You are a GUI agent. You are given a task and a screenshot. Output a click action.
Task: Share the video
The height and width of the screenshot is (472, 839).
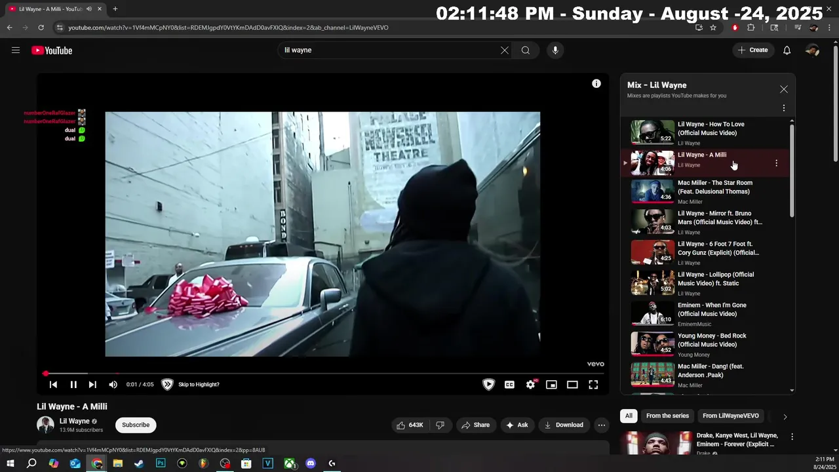(475, 425)
